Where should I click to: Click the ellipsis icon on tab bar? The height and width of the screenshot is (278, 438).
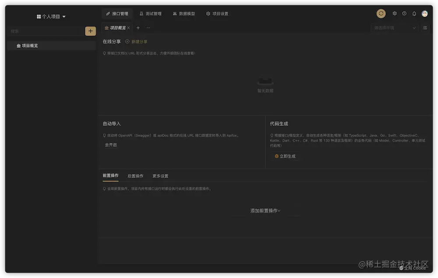tap(148, 28)
